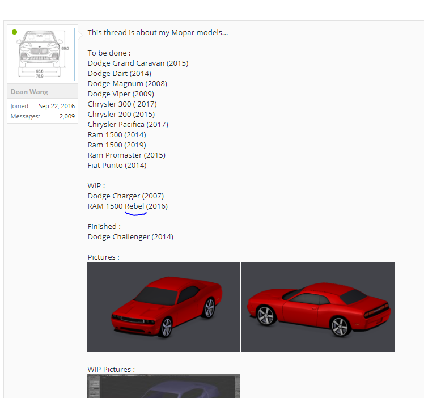Click the text 'Dodge Challenger (2014)'

(130, 237)
